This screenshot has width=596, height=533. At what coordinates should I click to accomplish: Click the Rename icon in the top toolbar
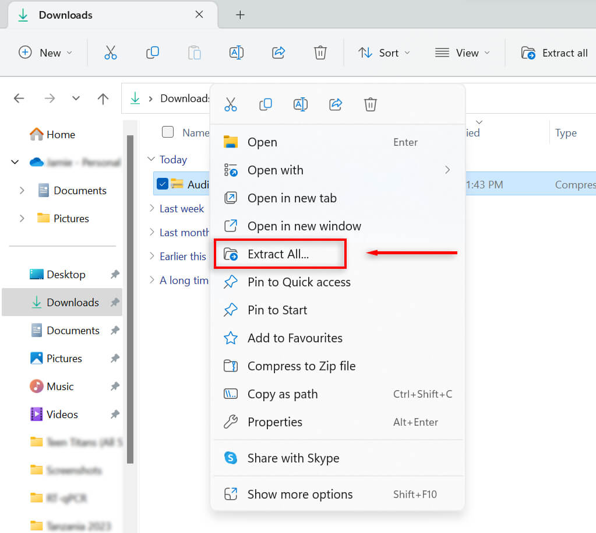coord(236,52)
